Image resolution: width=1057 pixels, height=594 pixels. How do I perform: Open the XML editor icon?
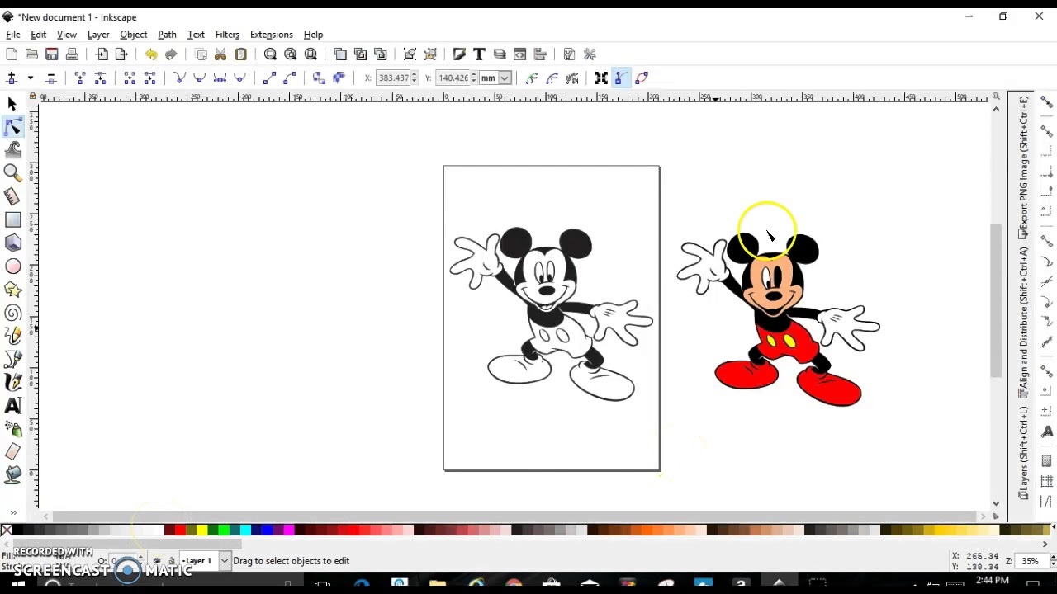(x=519, y=54)
